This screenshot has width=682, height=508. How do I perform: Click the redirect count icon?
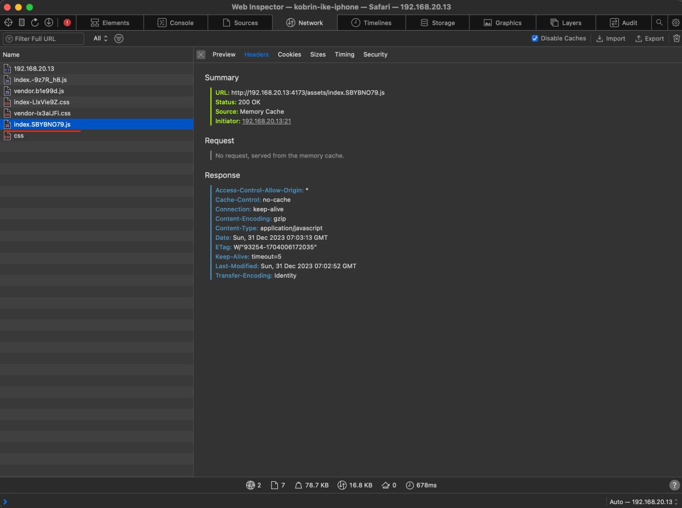[x=386, y=485]
